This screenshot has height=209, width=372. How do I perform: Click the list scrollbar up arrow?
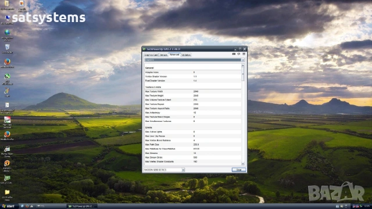click(243, 65)
